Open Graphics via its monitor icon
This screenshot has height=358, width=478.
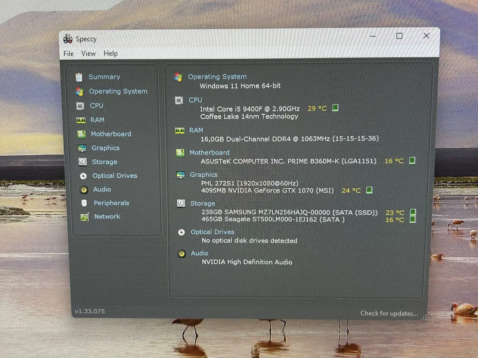point(82,148)
